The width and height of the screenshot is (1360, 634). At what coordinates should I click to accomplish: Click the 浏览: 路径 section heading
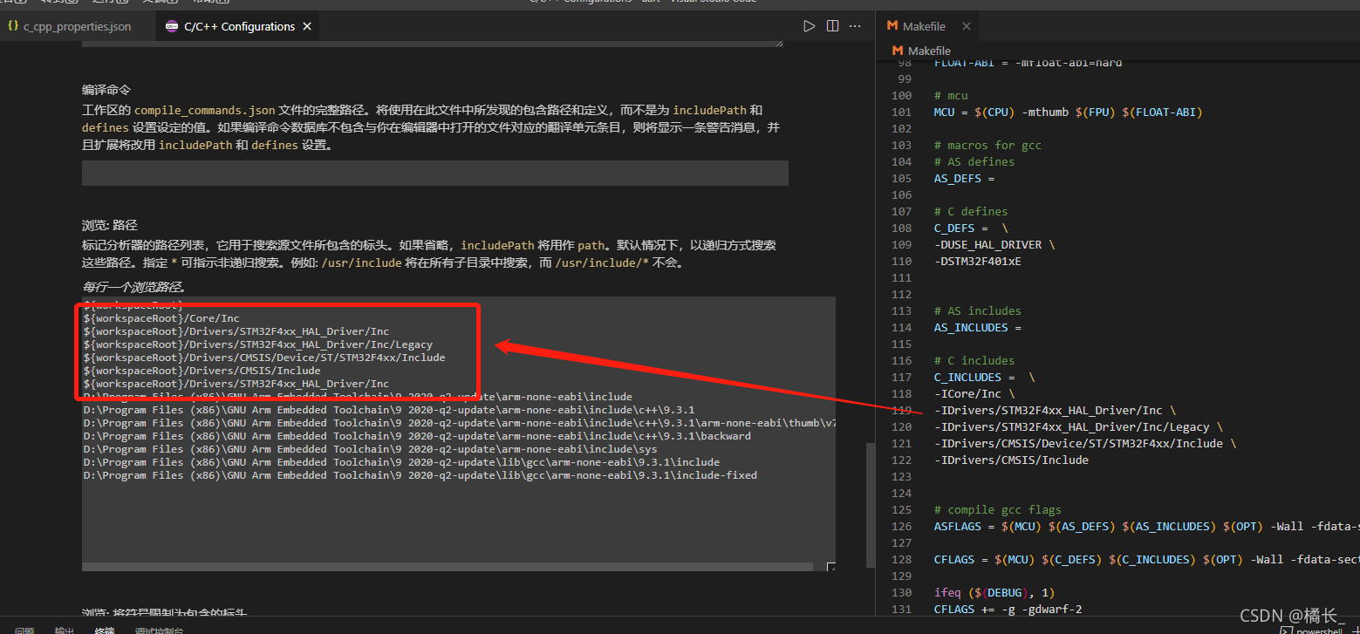pos(110,225)
